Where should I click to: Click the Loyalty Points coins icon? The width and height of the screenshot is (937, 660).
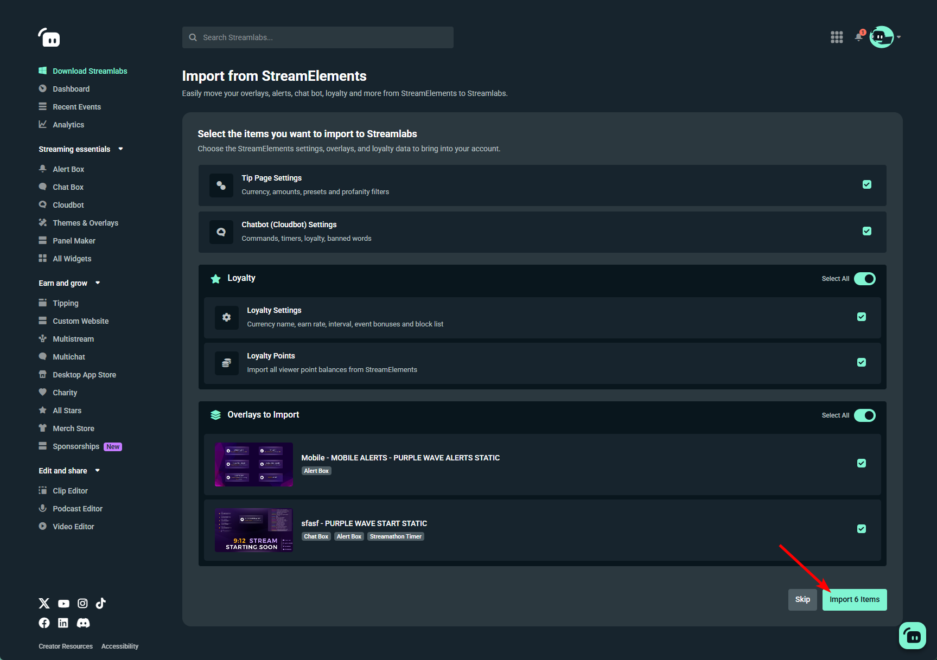[x=227, y=363]
